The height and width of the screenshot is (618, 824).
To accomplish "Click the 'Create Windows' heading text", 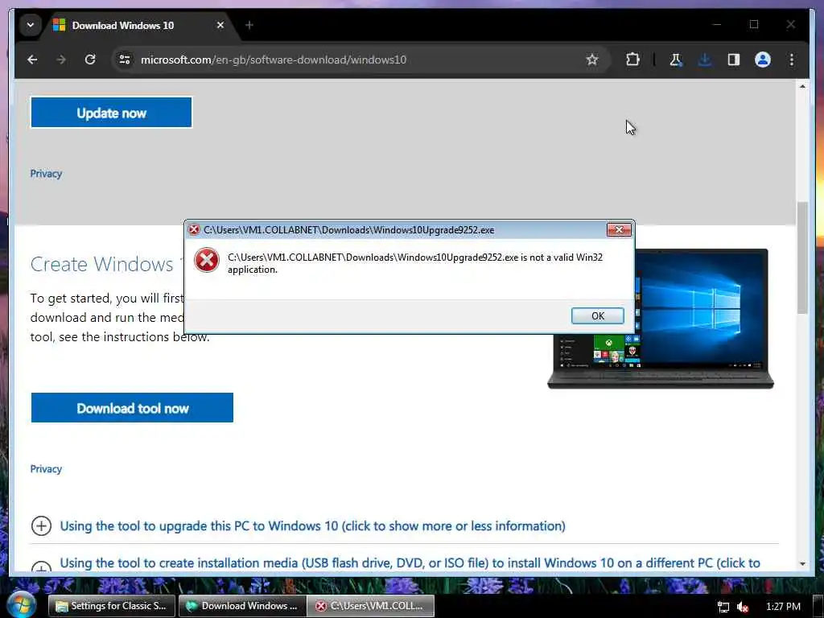I will (102, 264).
